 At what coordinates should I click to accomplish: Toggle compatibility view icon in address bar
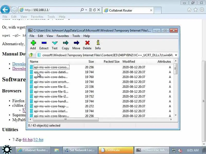(x=91, y=10)
